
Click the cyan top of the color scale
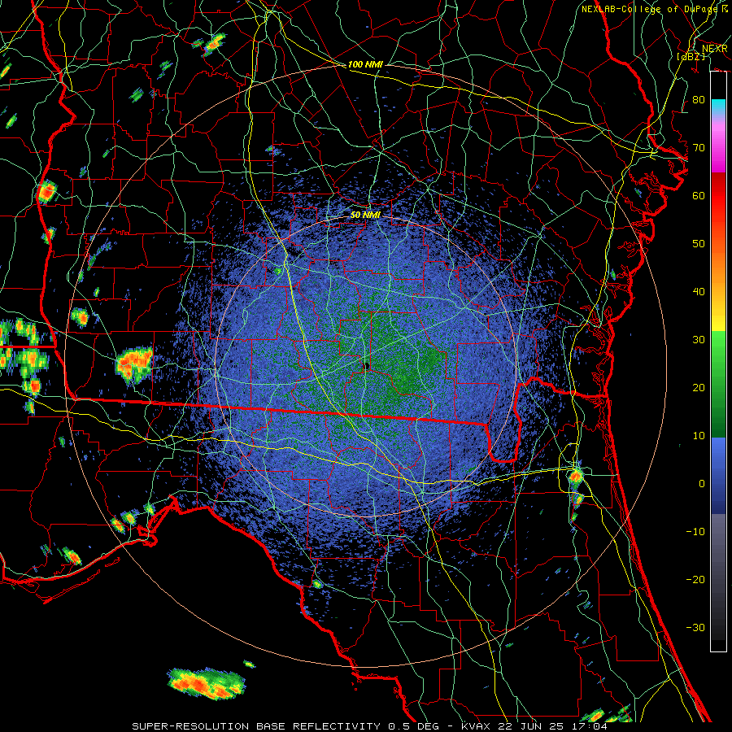pos(718,107)
